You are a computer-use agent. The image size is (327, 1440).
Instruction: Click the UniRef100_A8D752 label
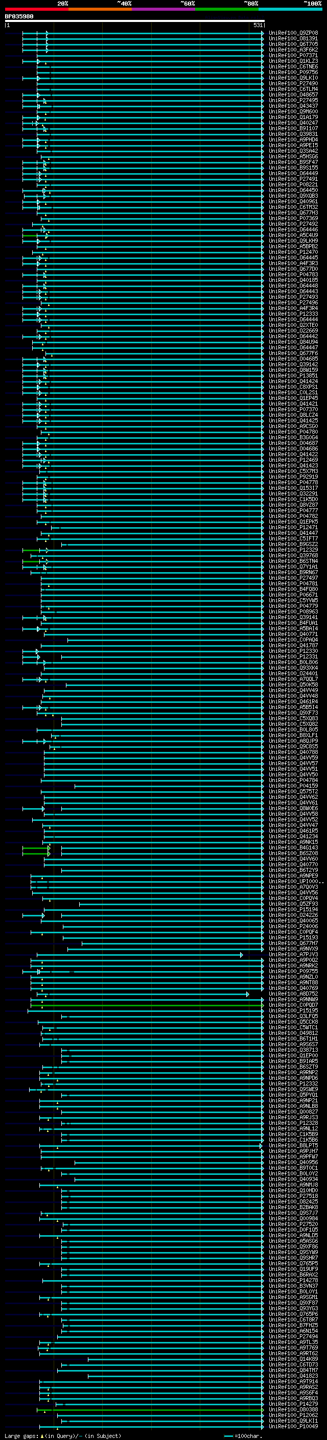click(293, 994)
